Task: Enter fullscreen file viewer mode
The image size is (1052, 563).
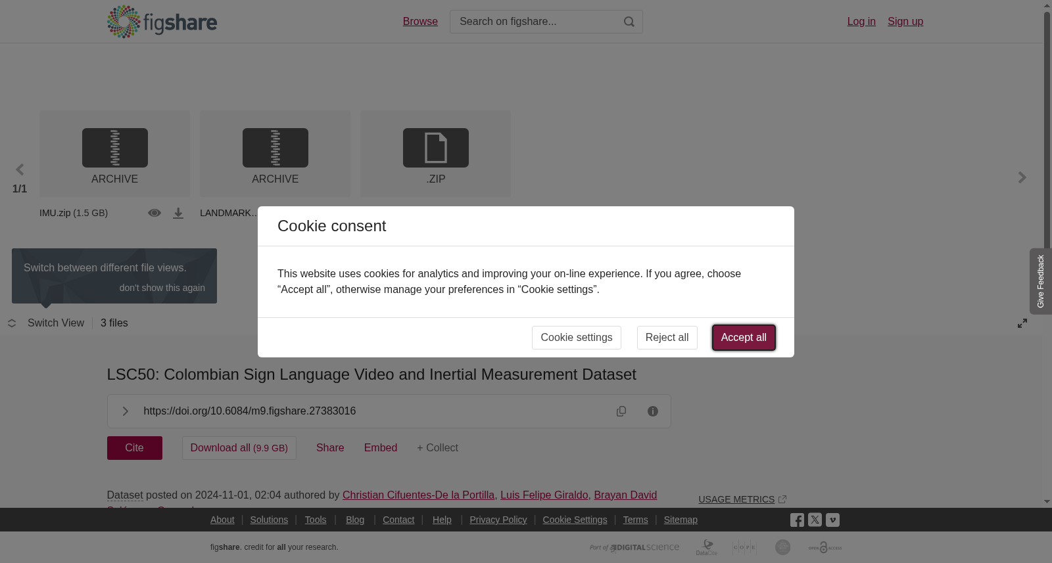Action: coord(1022,323)
